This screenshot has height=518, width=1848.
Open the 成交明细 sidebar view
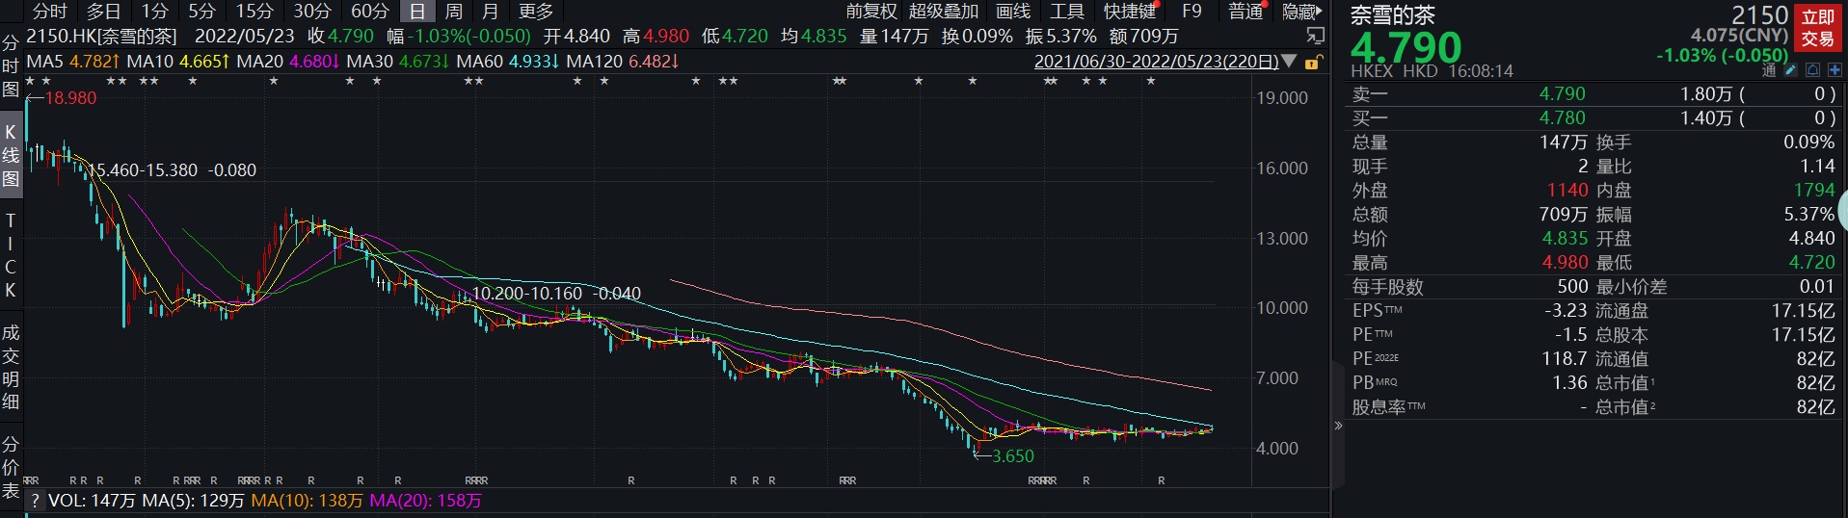pos(11,367)
